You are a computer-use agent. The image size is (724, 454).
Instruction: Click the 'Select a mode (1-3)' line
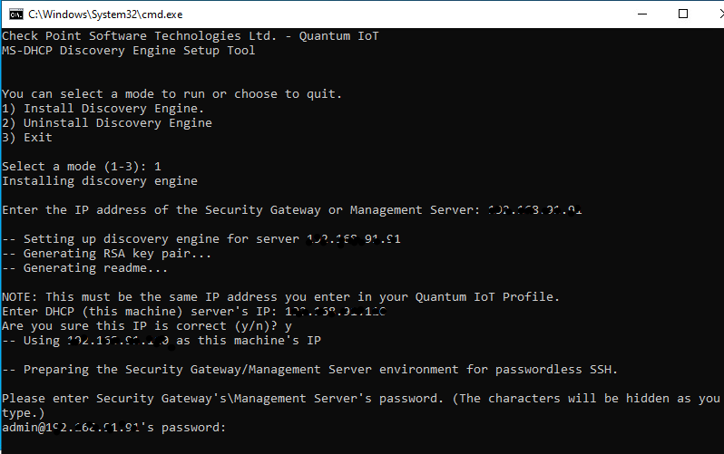click(82, 167)
